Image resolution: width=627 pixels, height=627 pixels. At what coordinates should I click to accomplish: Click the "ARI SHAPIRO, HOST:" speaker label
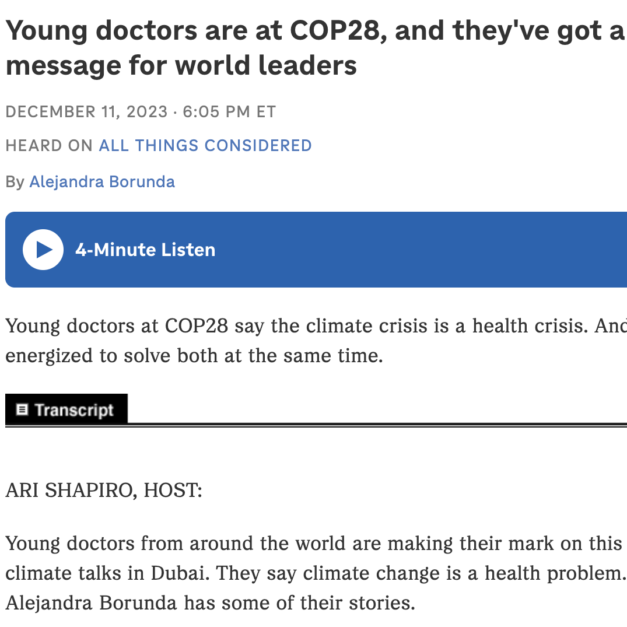104,491
